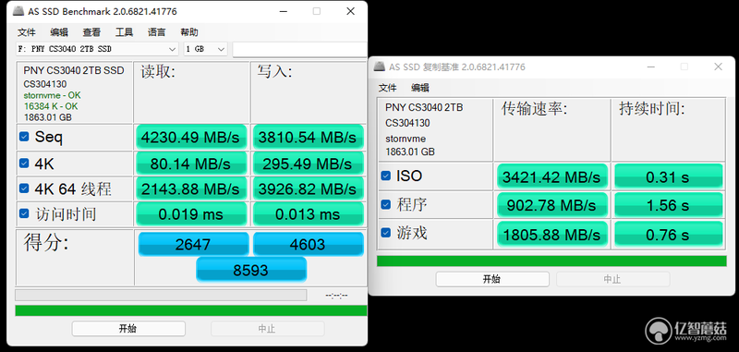Open 编辑 menu in copy benchmark window
The height and width of the screenshot is (352, 739).
(x=420, y=88)
